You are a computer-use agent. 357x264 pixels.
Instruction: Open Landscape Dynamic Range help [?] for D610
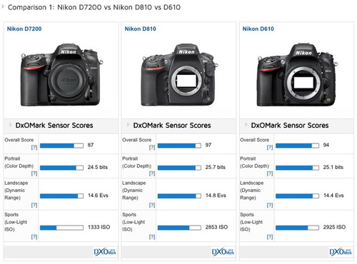coord(270,205)
